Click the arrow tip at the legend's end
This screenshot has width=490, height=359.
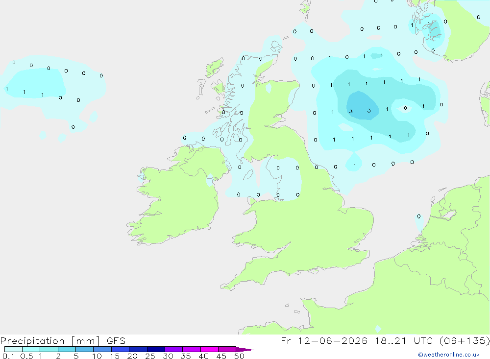tap(245, 350)
